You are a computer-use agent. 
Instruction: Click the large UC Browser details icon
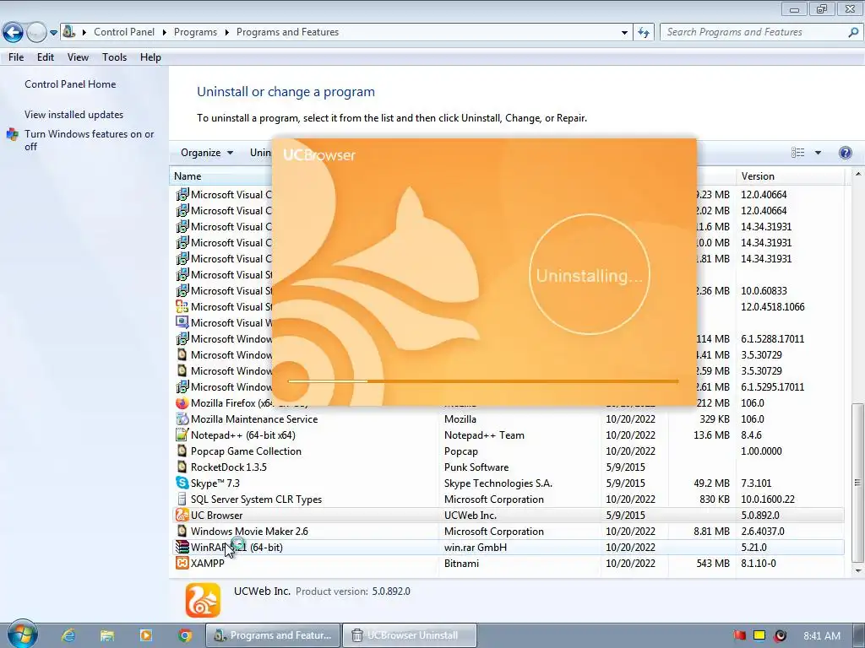203,600
